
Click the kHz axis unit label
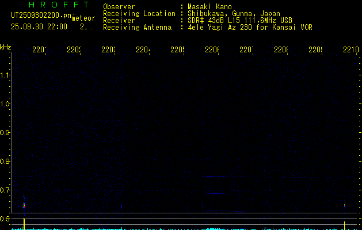tap(6, 47)
